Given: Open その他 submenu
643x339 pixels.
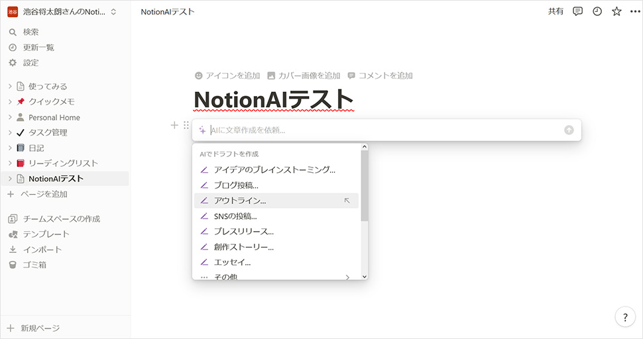Looking at the screenshot, I should [276, 276].
